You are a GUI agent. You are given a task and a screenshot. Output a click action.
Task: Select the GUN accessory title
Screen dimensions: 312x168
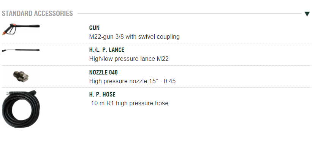point(94,28)
